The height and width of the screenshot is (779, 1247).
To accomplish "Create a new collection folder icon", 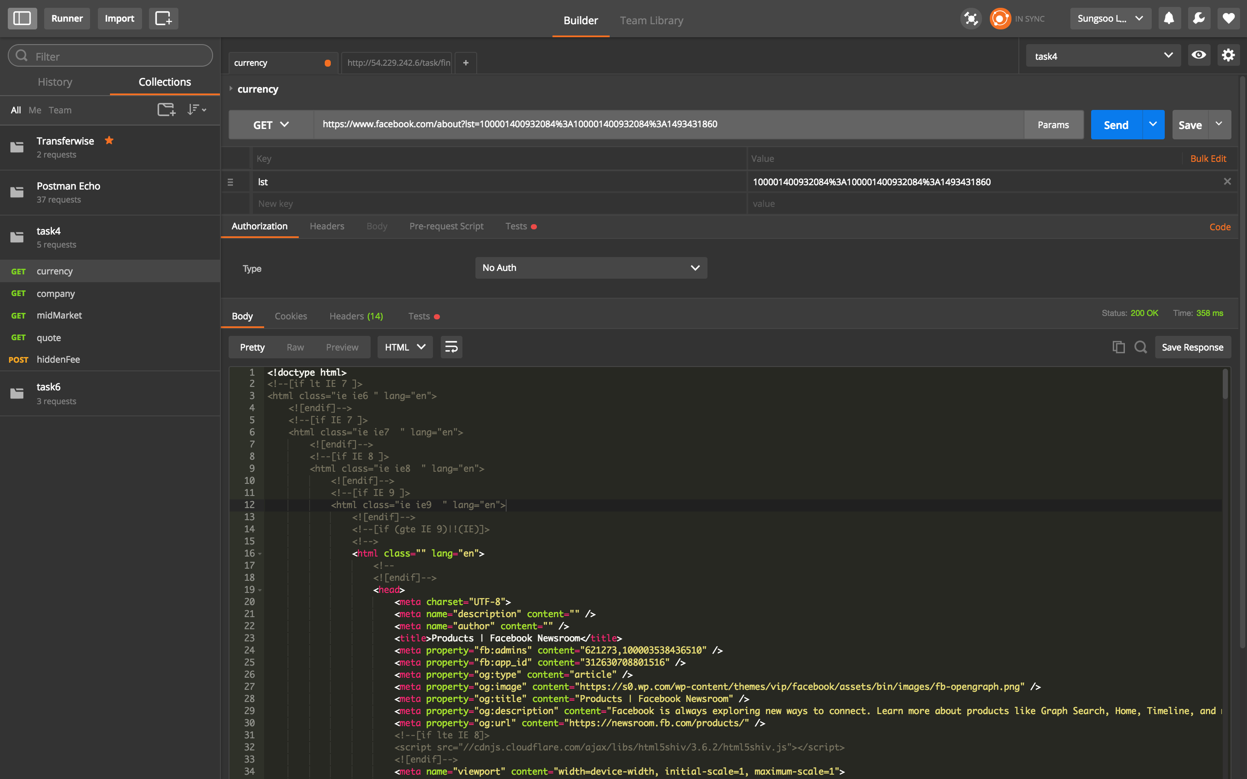I will pyautogui.click(x=166, y=110).
